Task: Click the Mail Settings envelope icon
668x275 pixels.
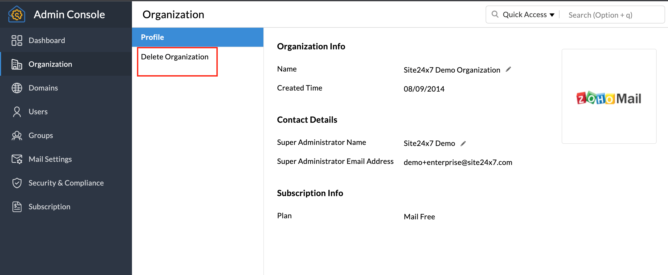Action: [x=17, y=159]
